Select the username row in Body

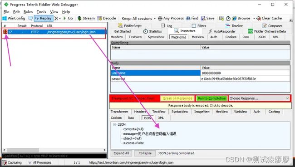click(200, 73)
